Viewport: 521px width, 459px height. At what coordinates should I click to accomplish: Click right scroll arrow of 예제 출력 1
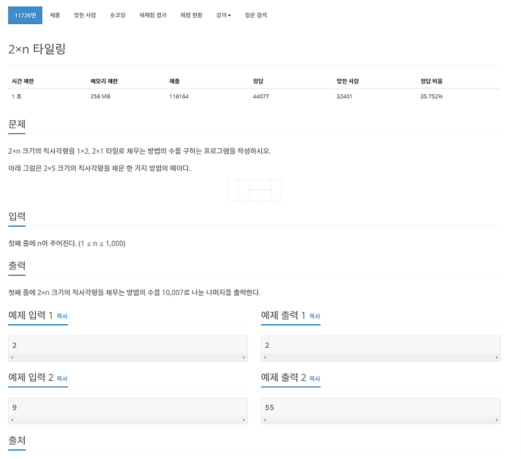pyautogui.click(x=496, y=358)
